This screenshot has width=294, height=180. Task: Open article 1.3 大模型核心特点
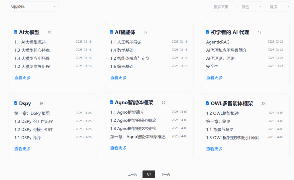point(32,50)
